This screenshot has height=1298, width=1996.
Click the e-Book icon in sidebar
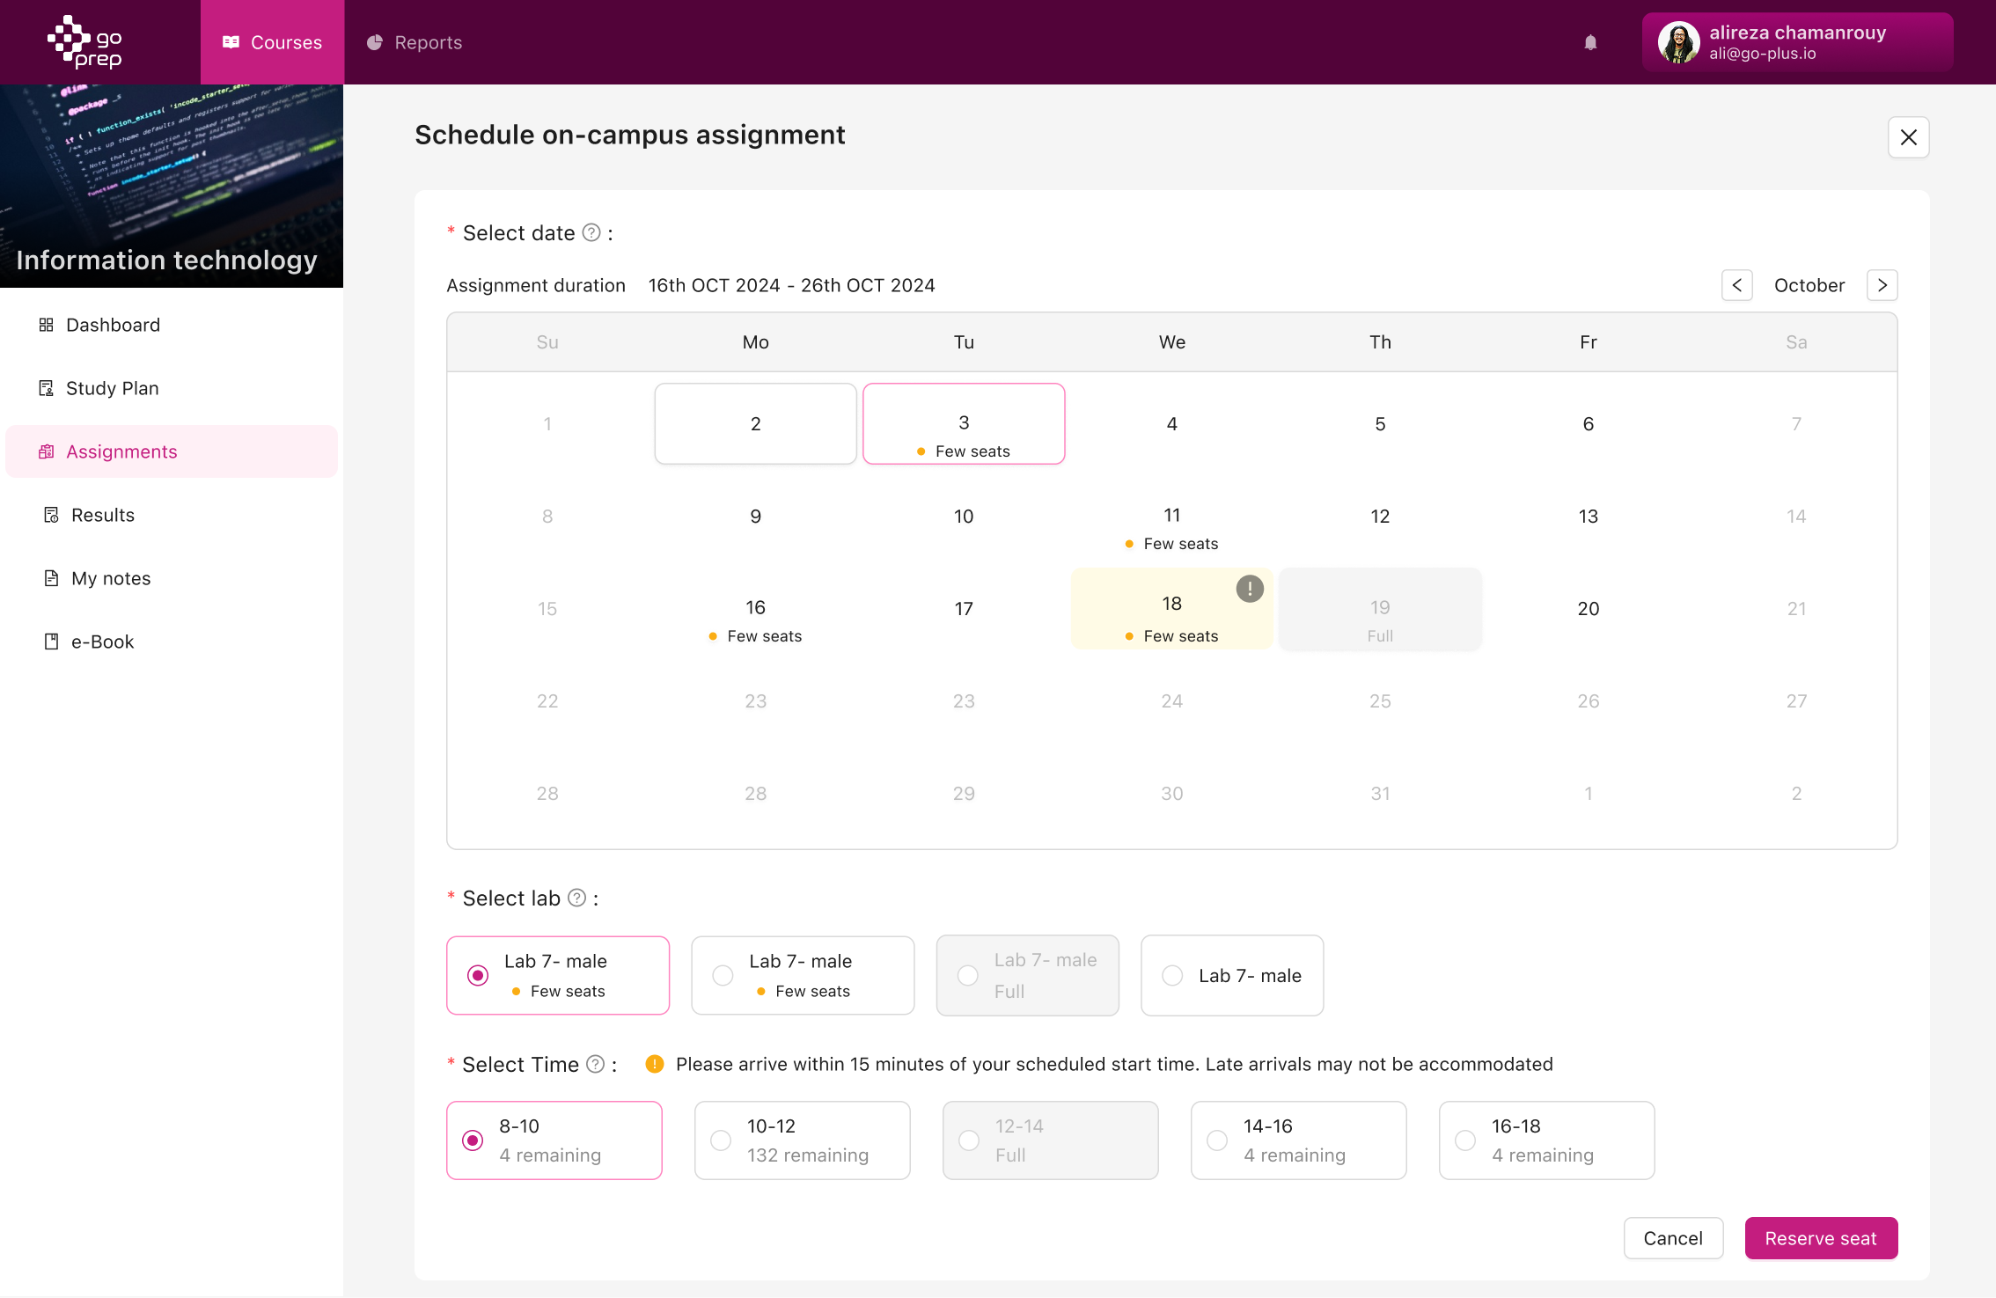[51, 642]
